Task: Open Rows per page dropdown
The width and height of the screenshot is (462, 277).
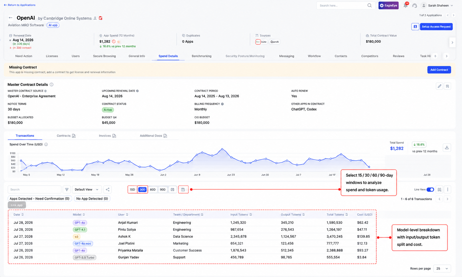Action: 442,268
